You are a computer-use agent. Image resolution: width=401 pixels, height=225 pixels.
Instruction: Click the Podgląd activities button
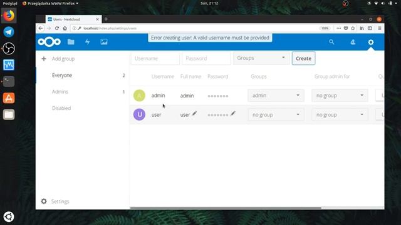tap(10, 3)
